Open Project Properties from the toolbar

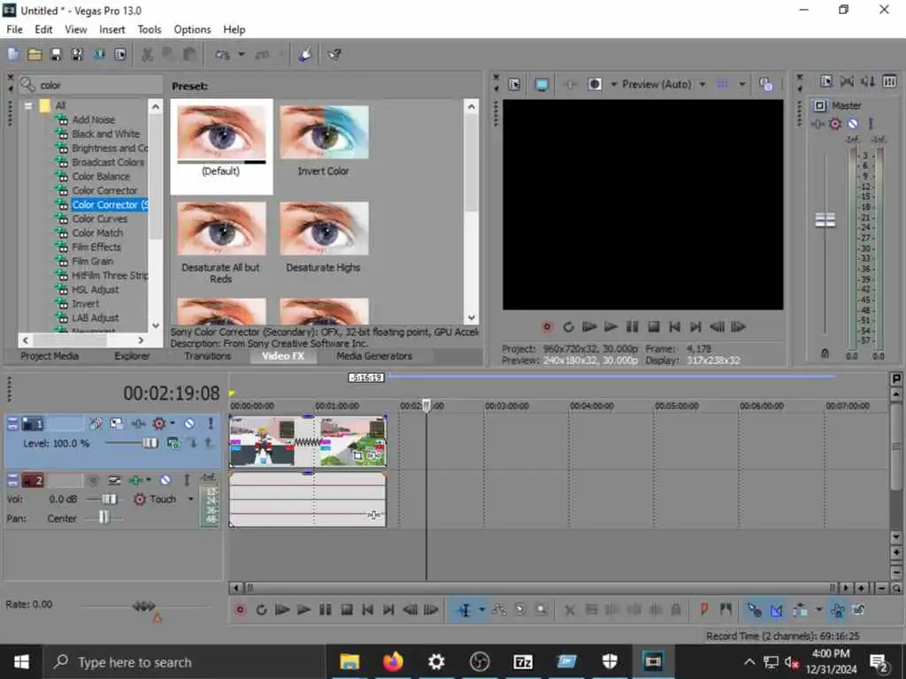120,54
